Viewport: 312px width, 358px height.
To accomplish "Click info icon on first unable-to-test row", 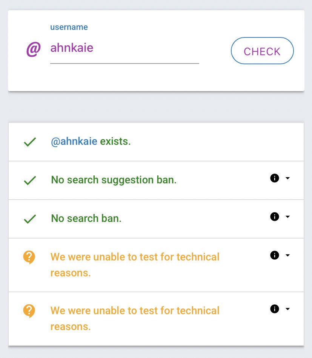I will coord(275,255).
